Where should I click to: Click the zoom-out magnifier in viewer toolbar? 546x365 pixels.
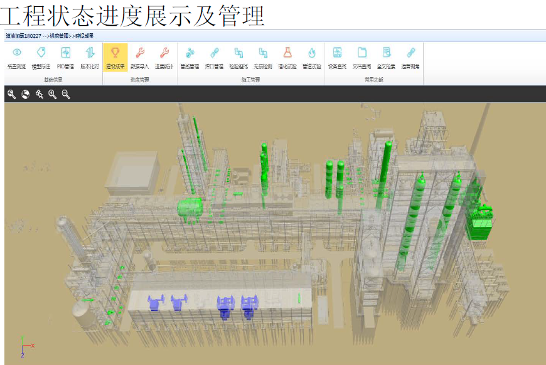[x=66, y=94]
